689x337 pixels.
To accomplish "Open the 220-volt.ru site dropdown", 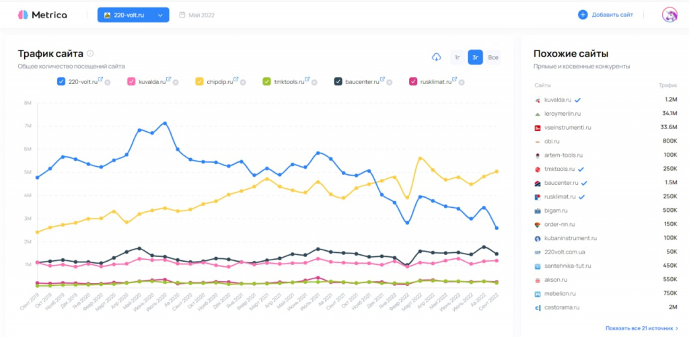I will pos(133,15).
